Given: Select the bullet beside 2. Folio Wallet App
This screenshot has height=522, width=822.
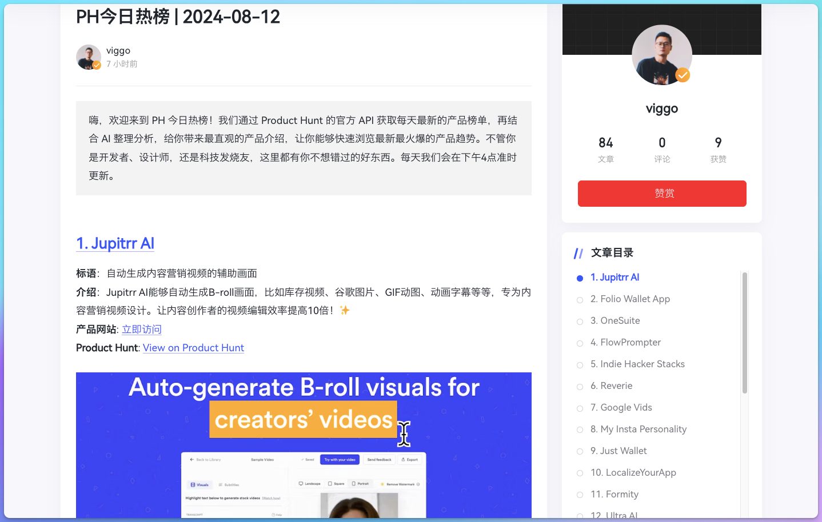Looking at the screenshot, I should tap(580, 300).
